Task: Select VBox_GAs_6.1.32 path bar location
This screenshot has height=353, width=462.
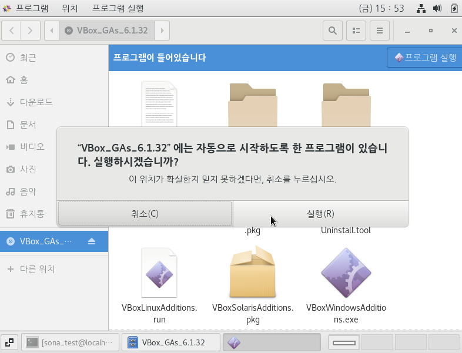Action: coord(107,31)
